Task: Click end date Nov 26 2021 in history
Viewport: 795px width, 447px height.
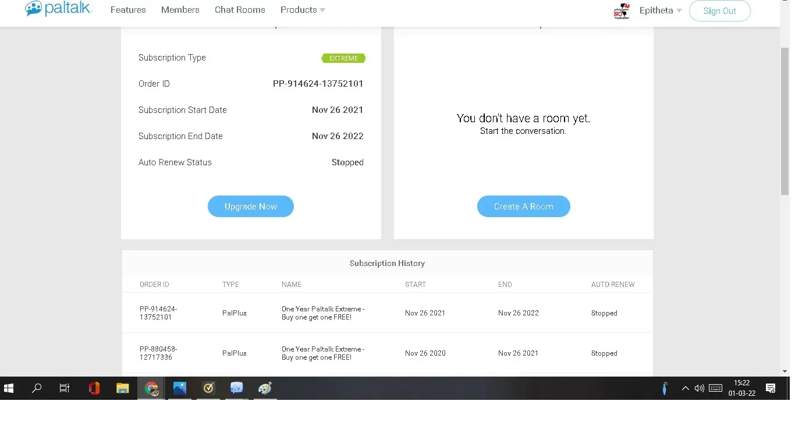Action: (x=519, y=353)
